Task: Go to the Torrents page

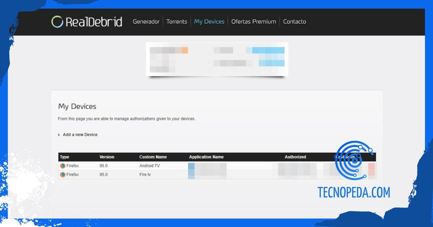Action: (177, 22)
